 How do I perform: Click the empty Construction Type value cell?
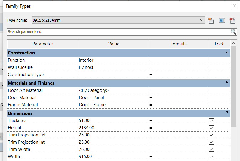click(x=113, y=75)
